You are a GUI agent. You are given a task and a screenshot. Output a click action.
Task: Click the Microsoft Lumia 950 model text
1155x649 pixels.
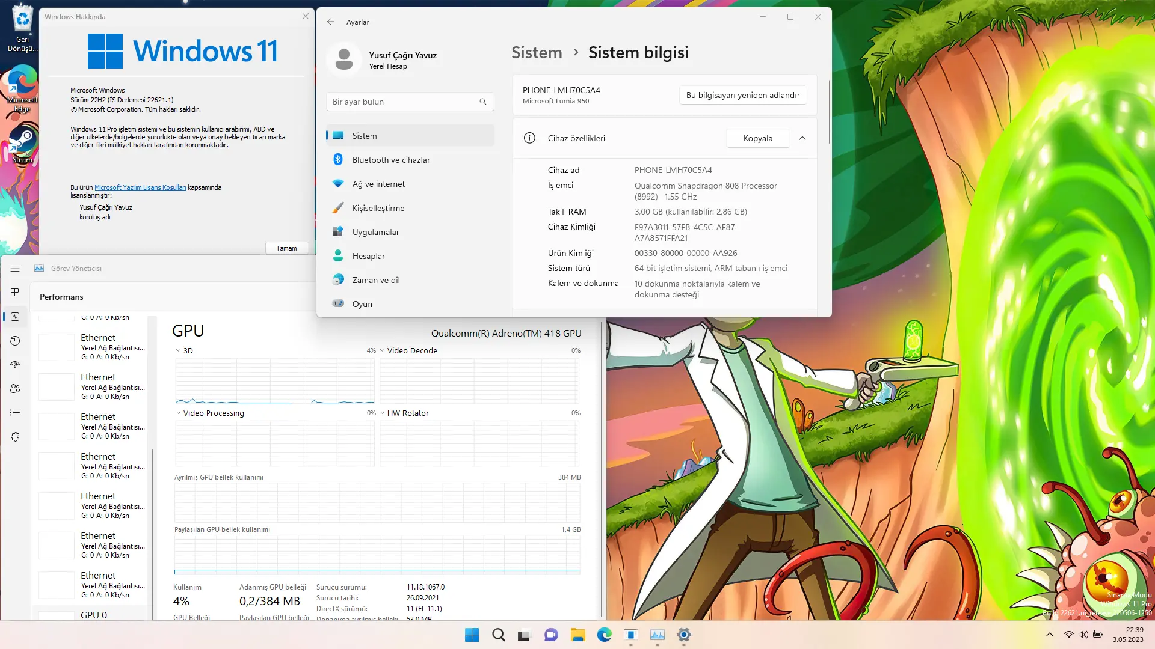pyautogui.click(x=556, y=101)
